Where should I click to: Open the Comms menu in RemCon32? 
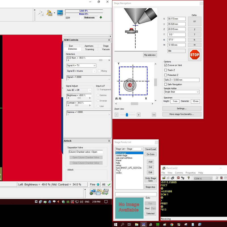[179, 173]
